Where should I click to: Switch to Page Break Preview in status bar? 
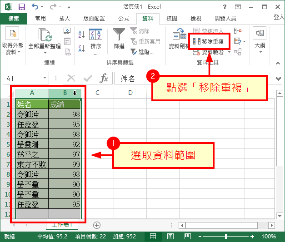coord(187,236)
